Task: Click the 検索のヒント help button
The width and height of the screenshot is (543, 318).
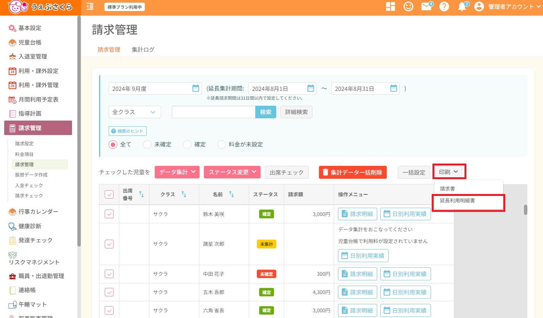Action: tap(128, 131)
